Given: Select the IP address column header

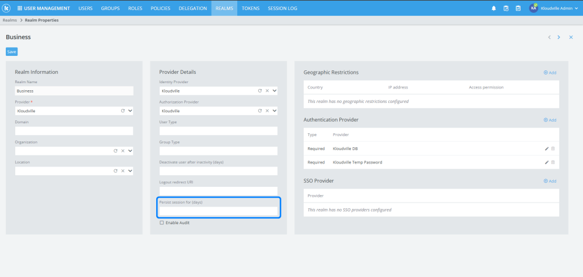Looking at the screenshot, I should pyautogui.click(x=398, y=87).
